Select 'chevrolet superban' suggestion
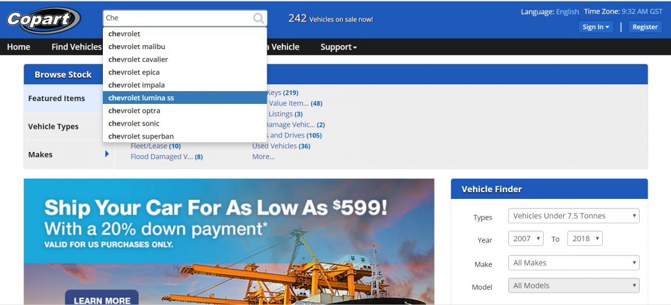The width and height of the screenshot is (671, 305). 185,136
